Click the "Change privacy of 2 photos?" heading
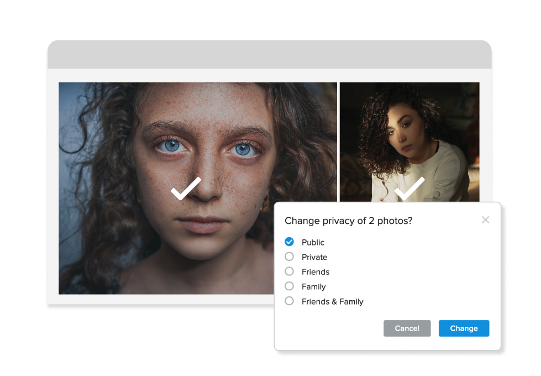541x376 pixels. 348,221
